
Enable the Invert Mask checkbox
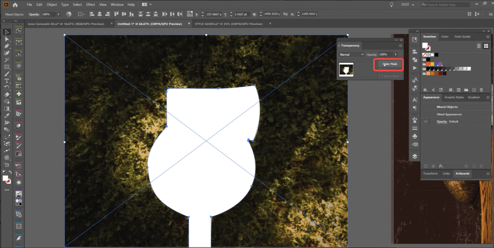click(x=381, y=76)
